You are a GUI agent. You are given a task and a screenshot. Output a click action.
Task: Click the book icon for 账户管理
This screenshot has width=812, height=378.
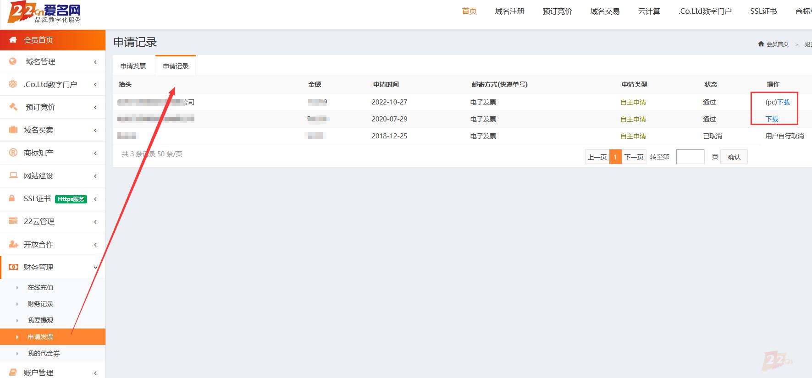pos(13,373)
